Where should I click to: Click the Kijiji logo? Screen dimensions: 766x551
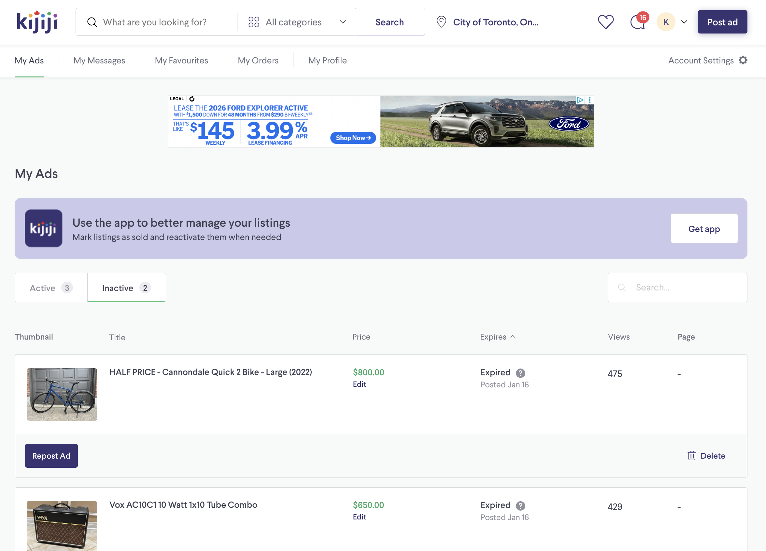[37, 22]
